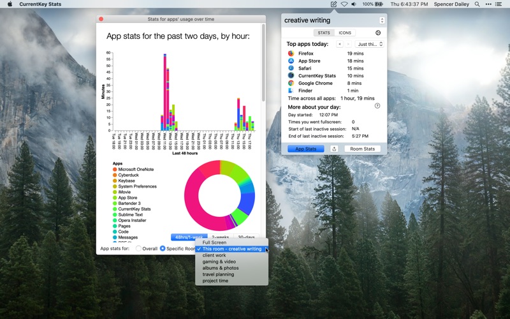Choose travel planning from the room menu
The image size is (510, 319).
[x=231, y=274]
